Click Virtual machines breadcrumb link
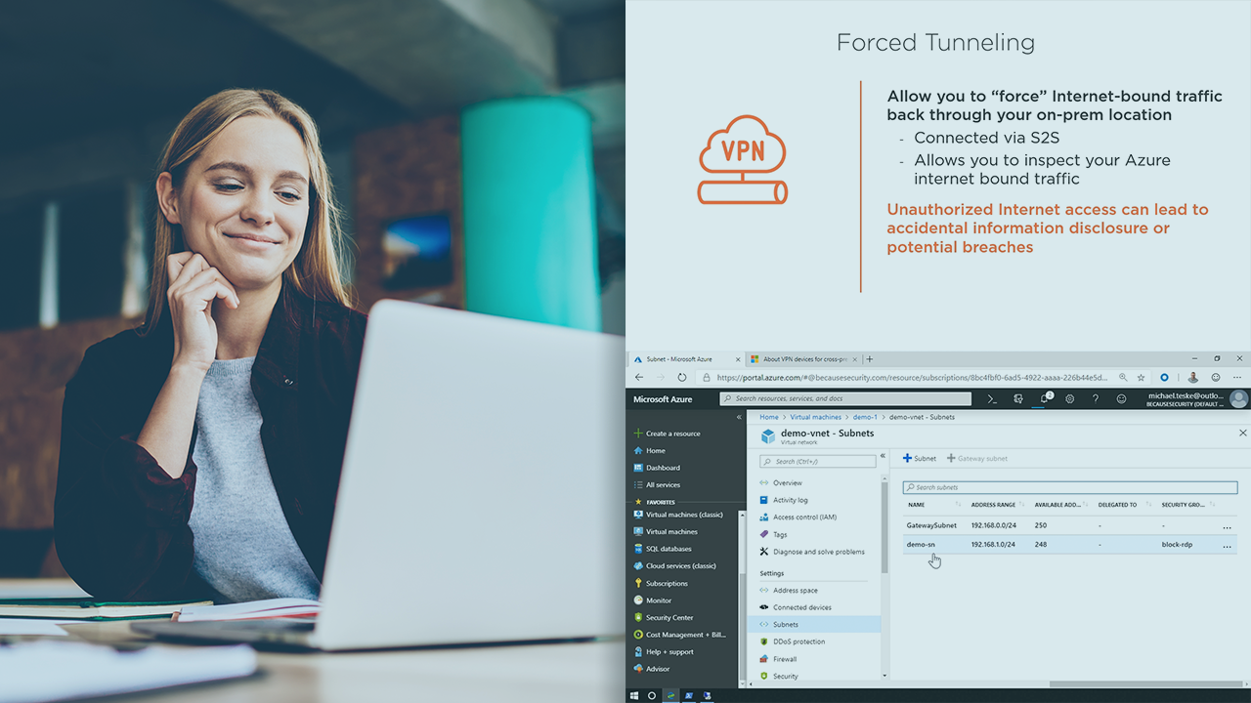This screenshot has height=703, width=1251. point(815,417)
